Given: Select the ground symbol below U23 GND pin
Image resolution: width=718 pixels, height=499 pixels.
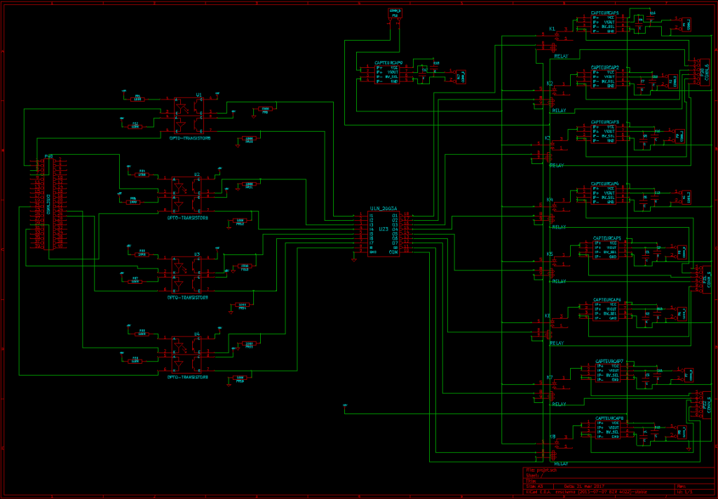Looking at the screenshot, I should point(353,259).
